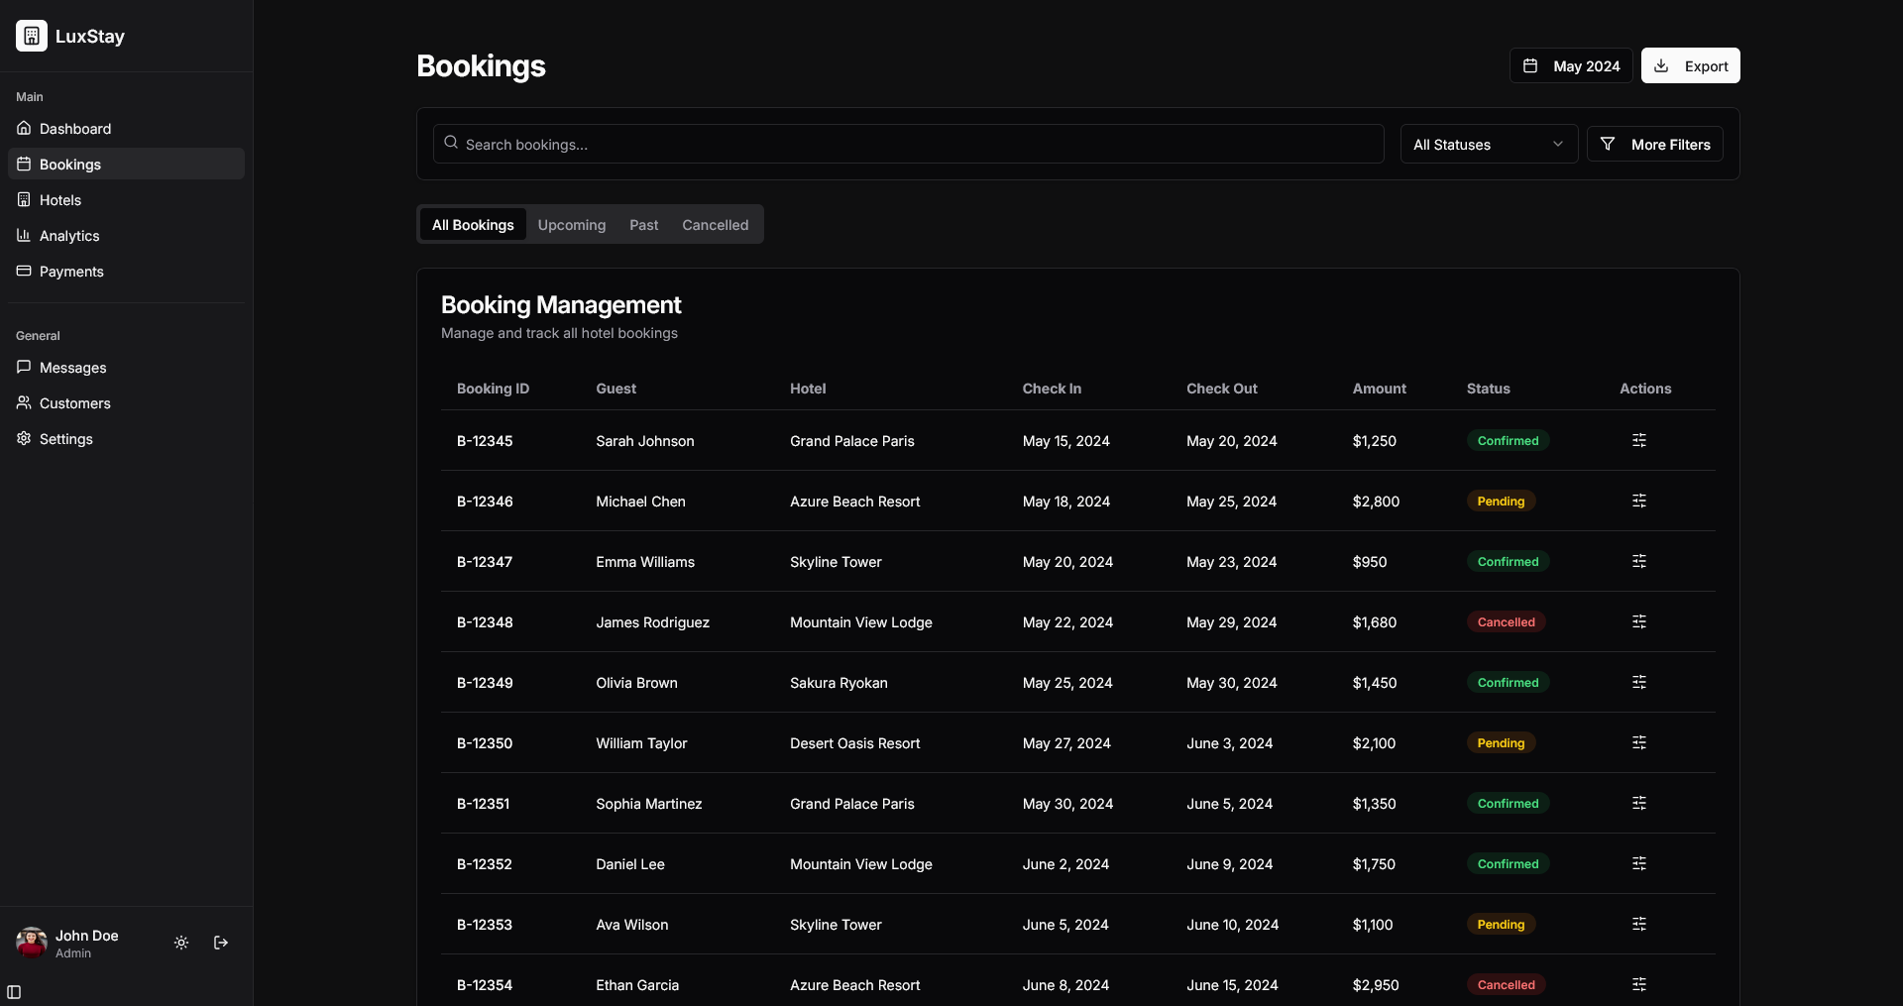Open actions icon for Ethan Garcia booking
Image resolution: width=1903 pixels, height=1006 pixels.
click(x=1639, y=984)
